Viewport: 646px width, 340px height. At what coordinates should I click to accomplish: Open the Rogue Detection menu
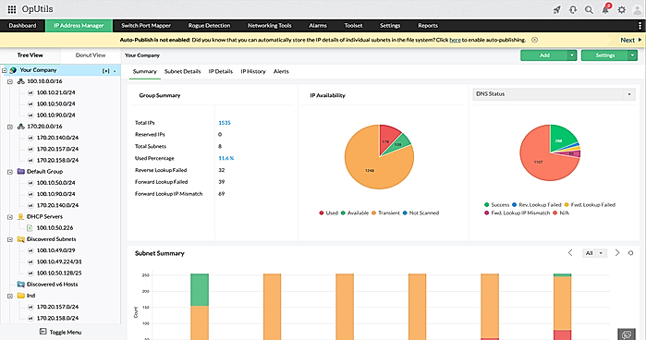[209, 26]
